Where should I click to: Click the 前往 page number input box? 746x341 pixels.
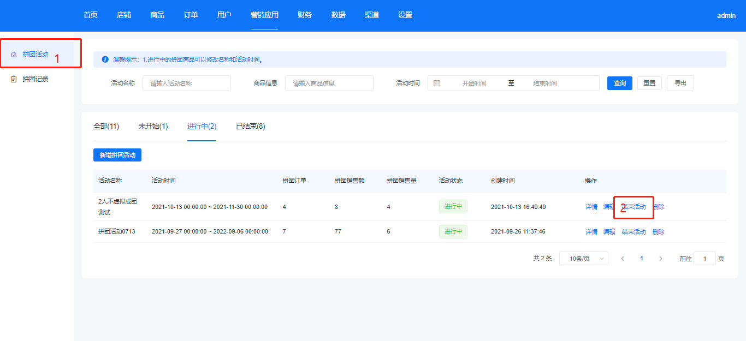pos(704,259)
